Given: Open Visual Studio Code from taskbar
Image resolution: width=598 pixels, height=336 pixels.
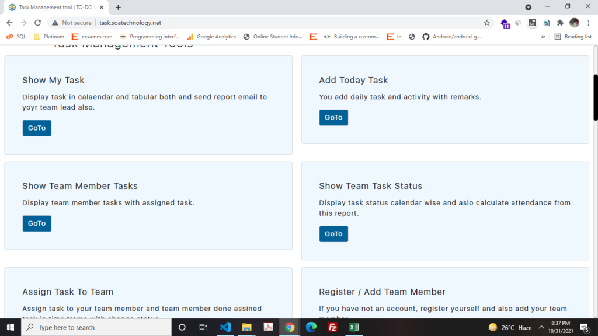Looking at the screenshot, I should tap(225, 327).
